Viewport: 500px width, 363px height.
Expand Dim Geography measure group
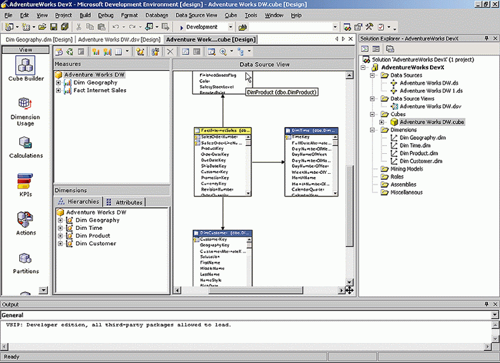59,83
